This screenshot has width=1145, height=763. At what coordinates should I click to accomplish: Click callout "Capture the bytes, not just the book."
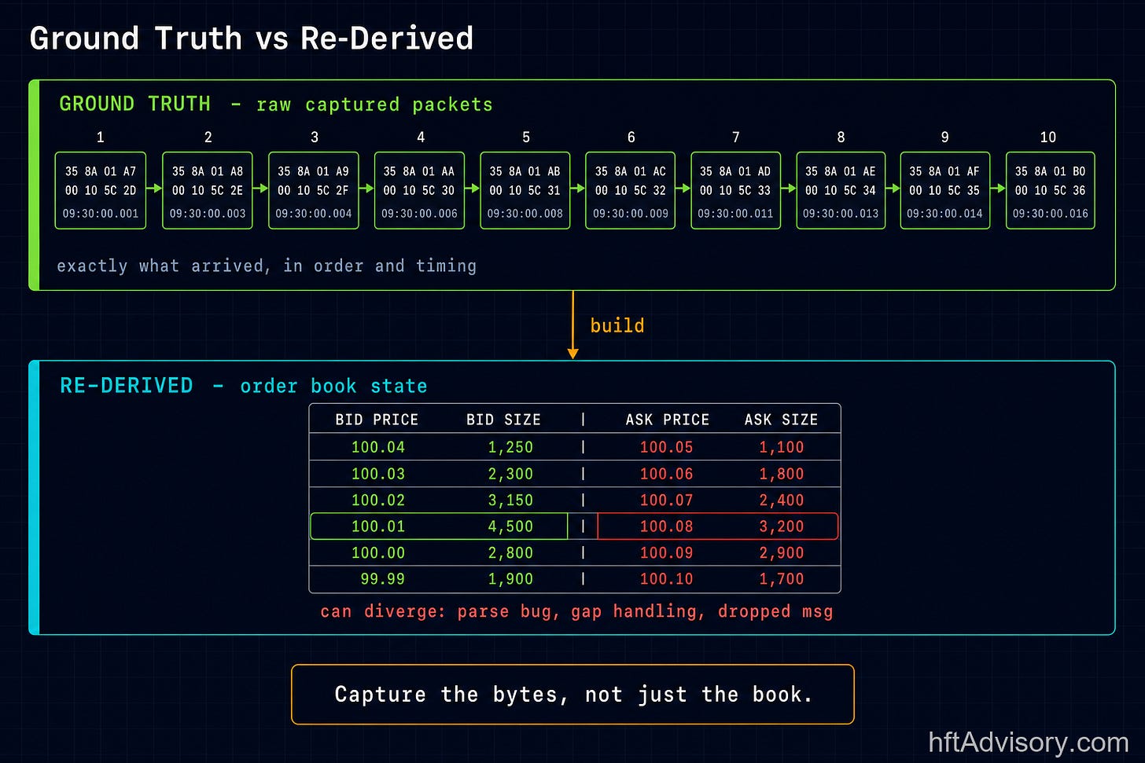pos(573,695)
